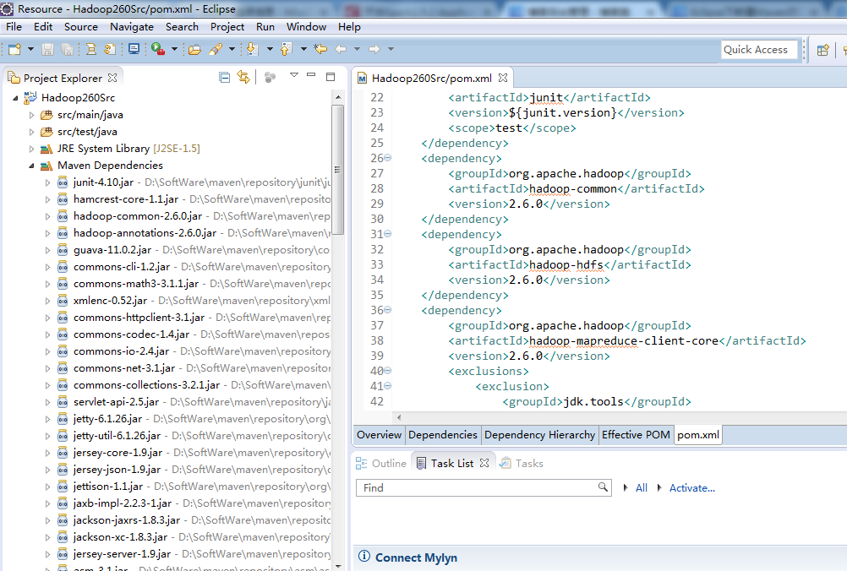Viewport: 847px width, 571px height.
Task: Open the Previous Annotation dropdown arrow
Action: click(x=303, y=49)
